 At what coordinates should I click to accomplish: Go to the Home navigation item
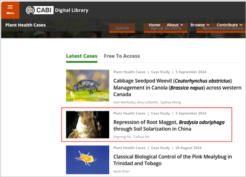click(154, 25)
